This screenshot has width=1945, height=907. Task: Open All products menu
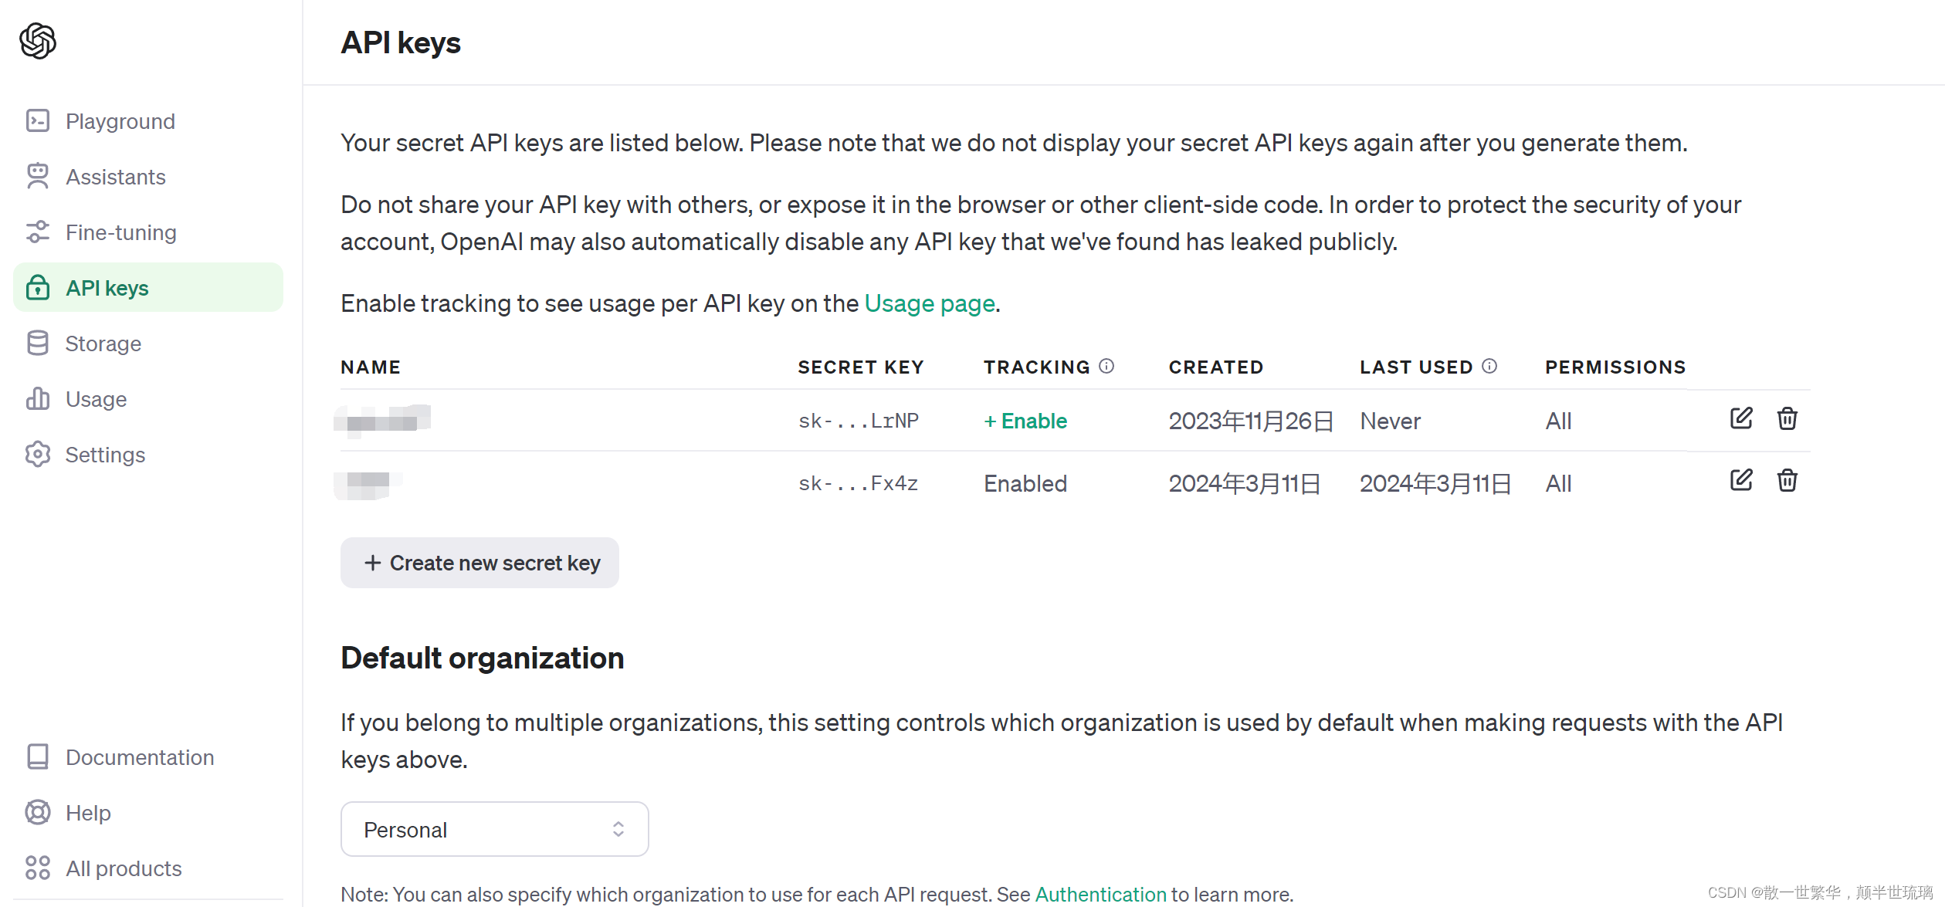(148, 868)
